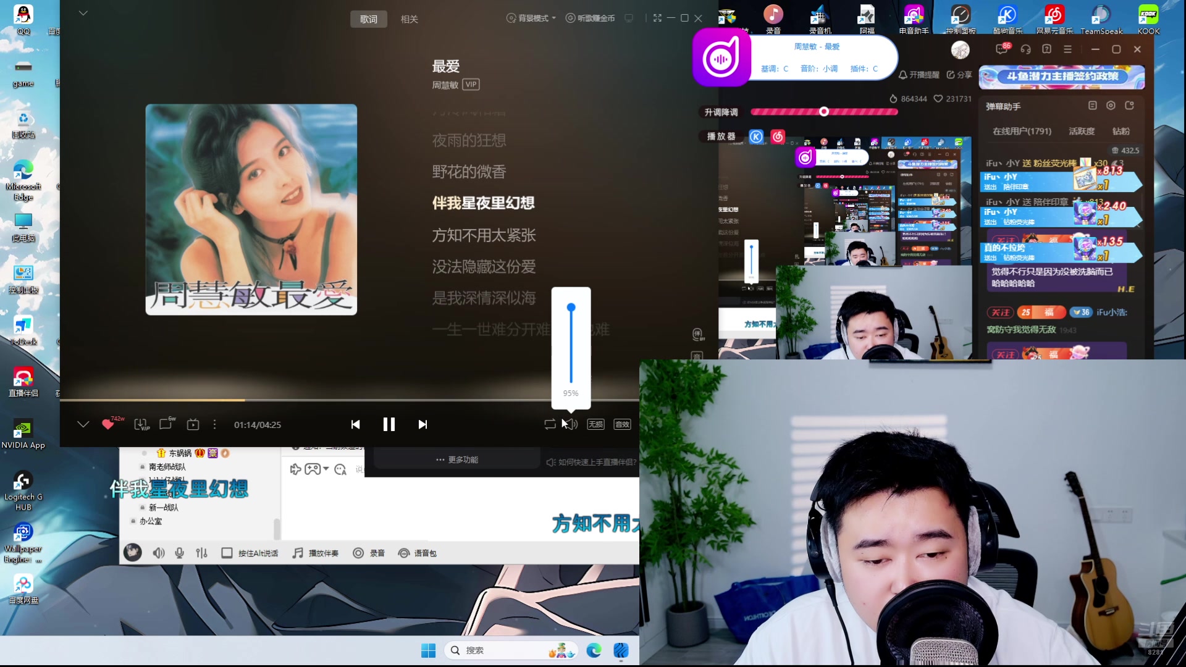Mute the player volume speaker icon
Image resolution: width=1186 pixels, height=667 pixels.
pyautogui.click(x=571, y=424)
